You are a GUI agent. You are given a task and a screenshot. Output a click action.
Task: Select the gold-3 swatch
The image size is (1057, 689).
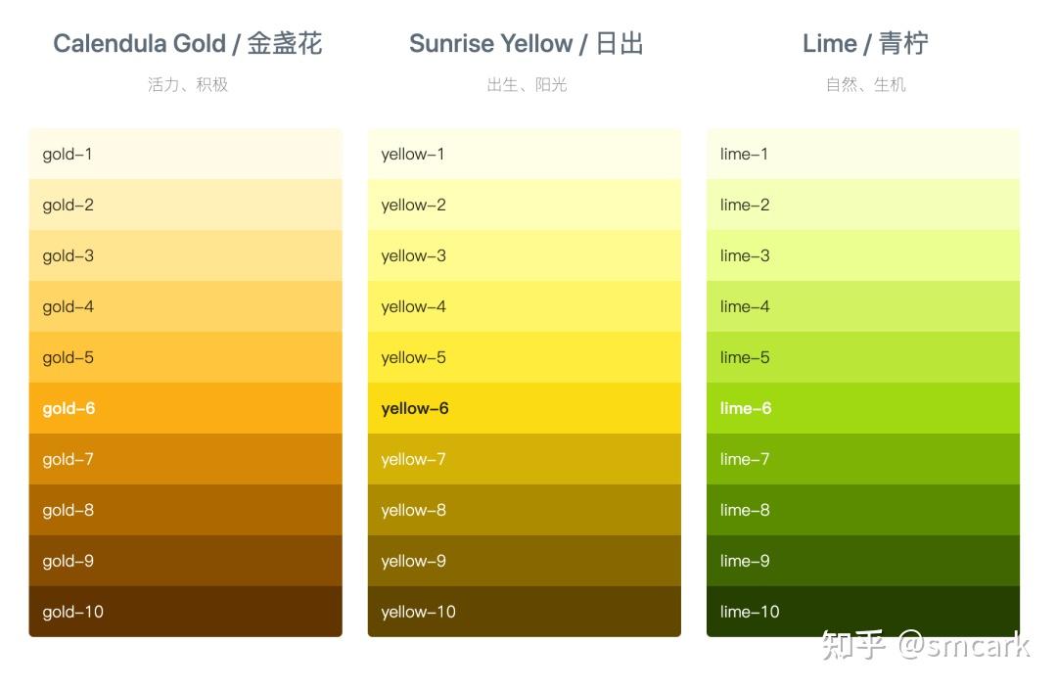click(x=185, y=255)
